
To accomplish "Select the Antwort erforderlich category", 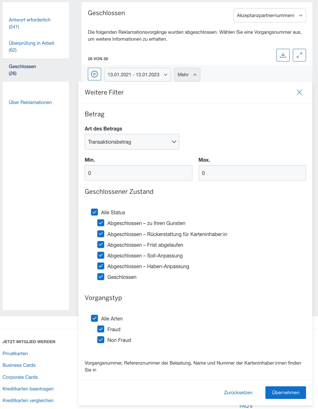I will (x=29, y=20).
